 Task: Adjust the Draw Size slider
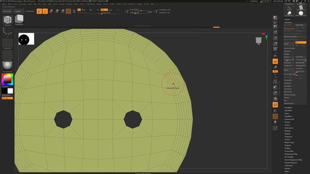(141, 13)
